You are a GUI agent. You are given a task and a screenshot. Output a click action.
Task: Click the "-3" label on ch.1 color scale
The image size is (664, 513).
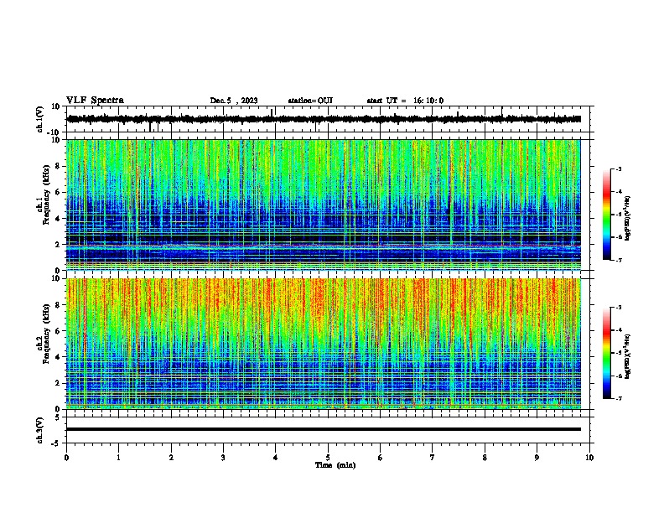pyautogui.click(x=619, y=169)
